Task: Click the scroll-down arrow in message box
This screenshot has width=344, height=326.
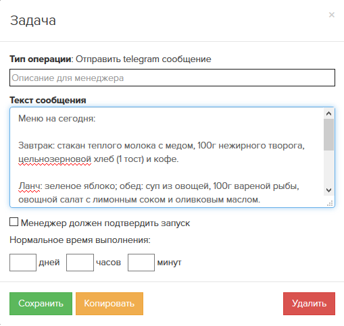Action: tap(328, 190)
